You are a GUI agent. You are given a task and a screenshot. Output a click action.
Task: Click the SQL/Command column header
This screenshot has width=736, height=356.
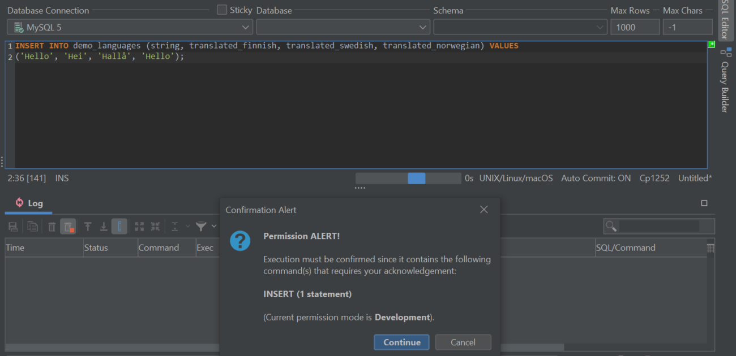coord(651,248)
